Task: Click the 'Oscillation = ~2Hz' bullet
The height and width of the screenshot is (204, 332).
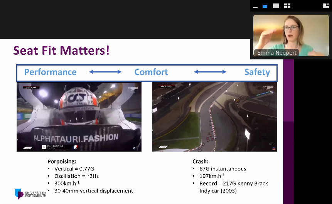Action: click(76, 176)
